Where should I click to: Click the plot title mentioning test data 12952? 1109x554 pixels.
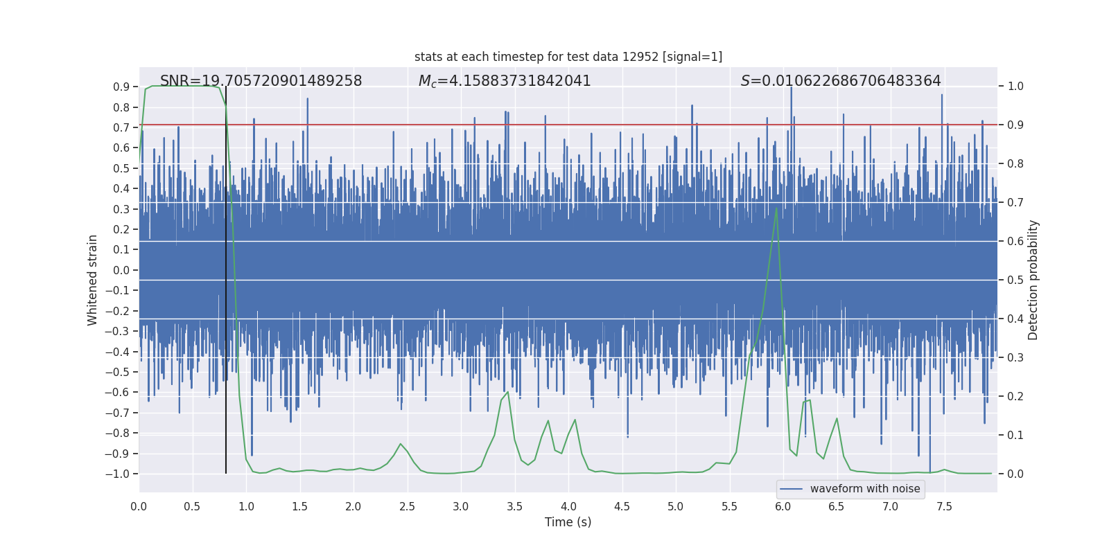point(568,57)
